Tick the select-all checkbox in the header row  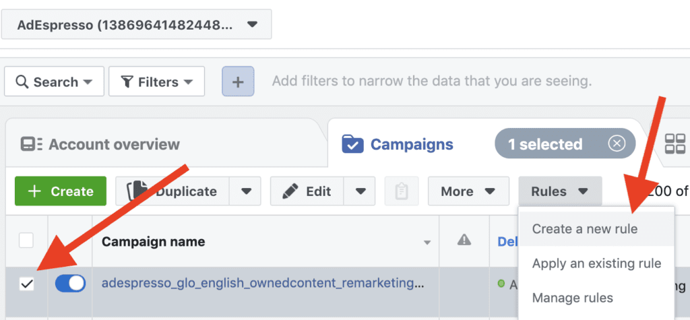point(26,241)
